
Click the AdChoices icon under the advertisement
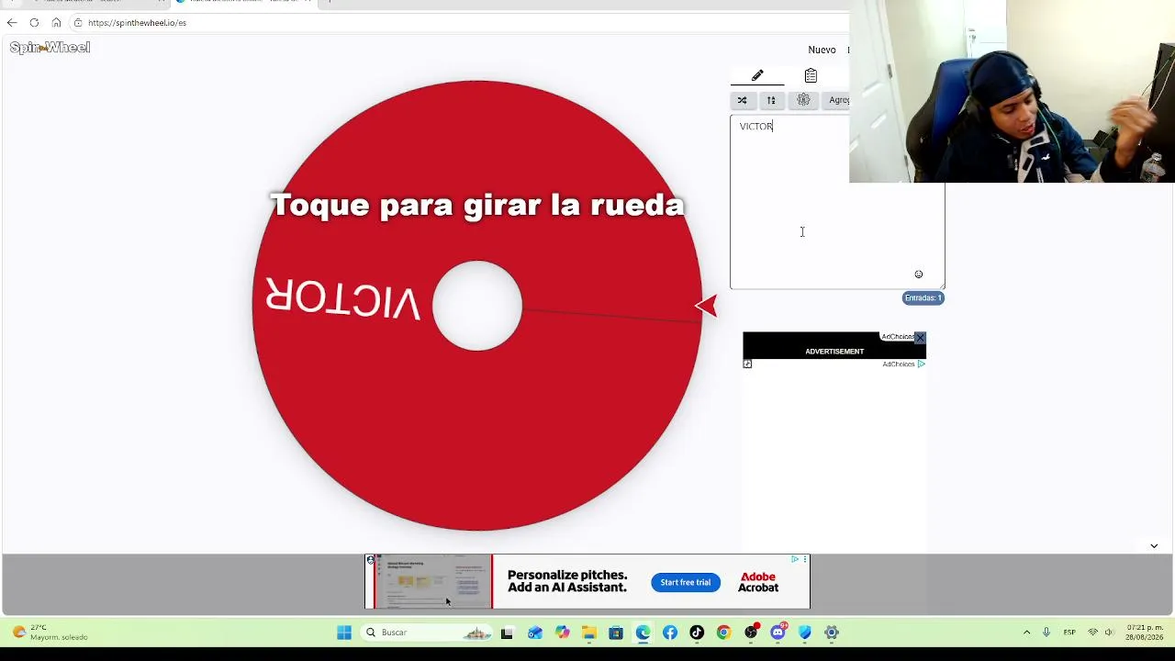[921, 364]
